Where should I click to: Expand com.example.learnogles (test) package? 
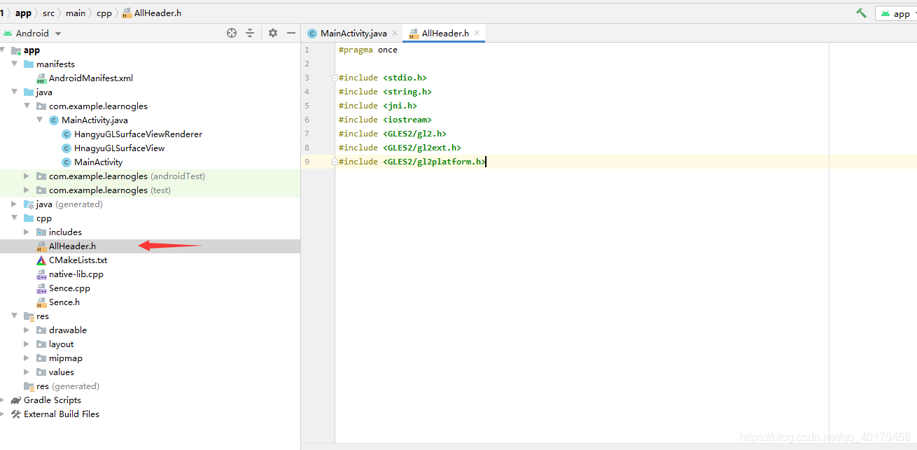coord(27,190)
